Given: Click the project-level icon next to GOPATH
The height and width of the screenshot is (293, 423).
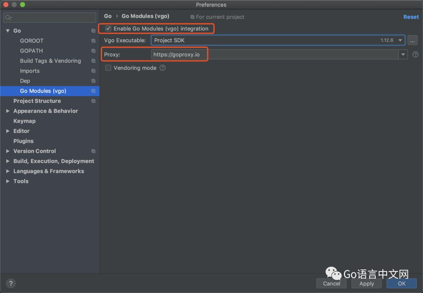Looking at the screenshot, I should point(93,51).
